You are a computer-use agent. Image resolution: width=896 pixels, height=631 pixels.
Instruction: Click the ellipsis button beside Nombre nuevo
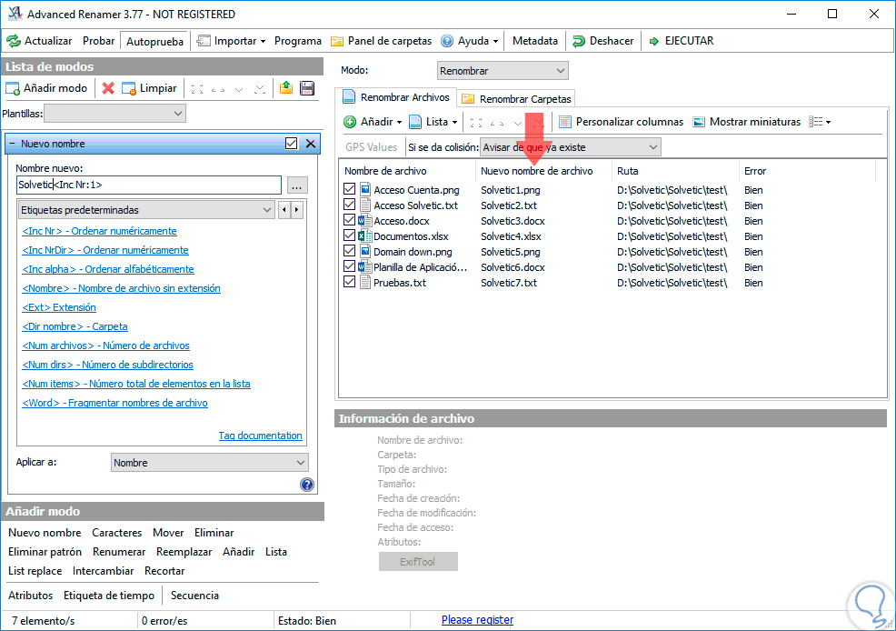point(296,185)
